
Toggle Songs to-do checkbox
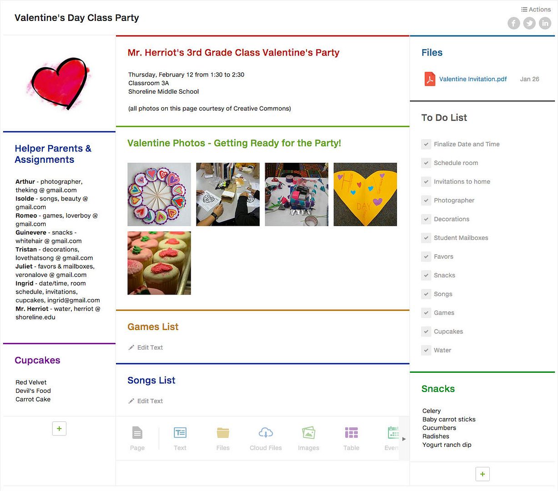pos(426,294)
